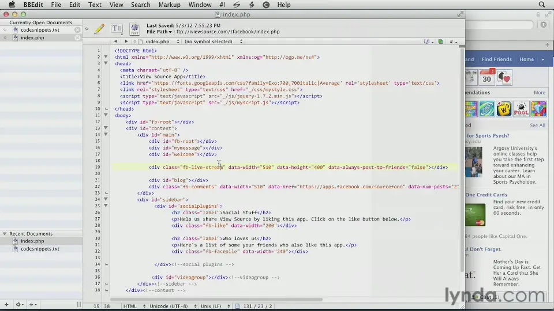This screenshot has height=311, width=554.
Task: Click the horizontal scrollbar below the code
Action: [216, 299]
